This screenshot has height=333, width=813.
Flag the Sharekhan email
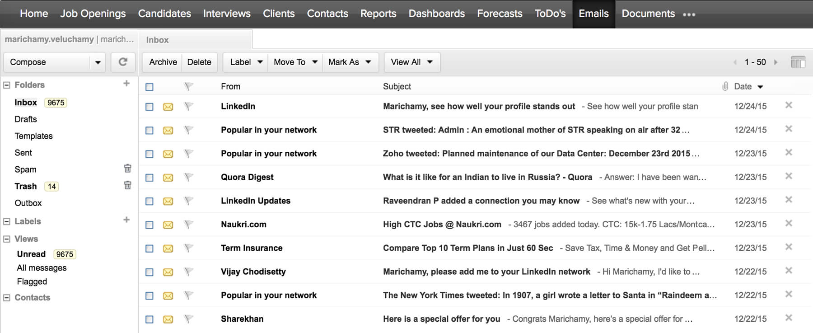point(188,319)
